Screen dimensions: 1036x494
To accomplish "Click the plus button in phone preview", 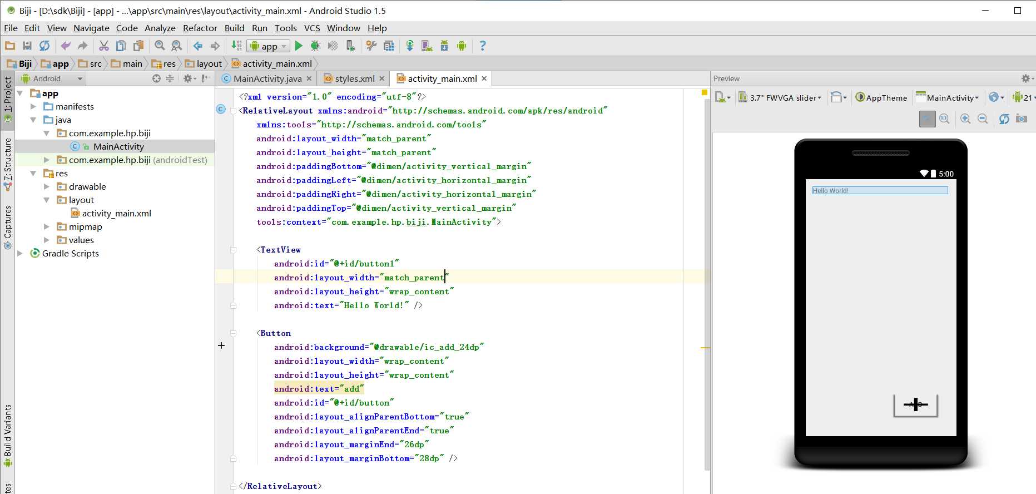I will [x=915, y=405].
